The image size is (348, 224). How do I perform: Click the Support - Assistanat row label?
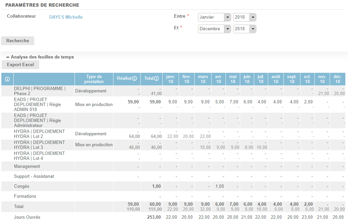(x=34, y=176)
